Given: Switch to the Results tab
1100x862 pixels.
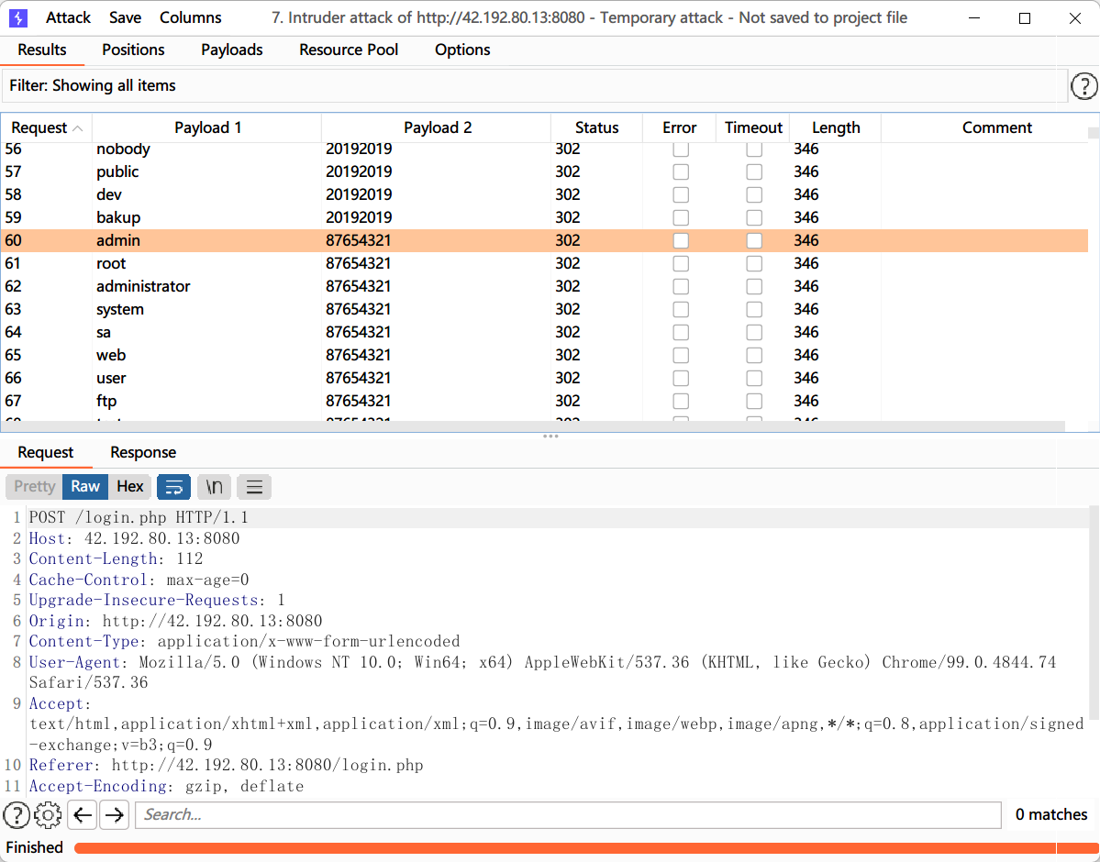Looking at the screenshot, I should click(42, 50).
